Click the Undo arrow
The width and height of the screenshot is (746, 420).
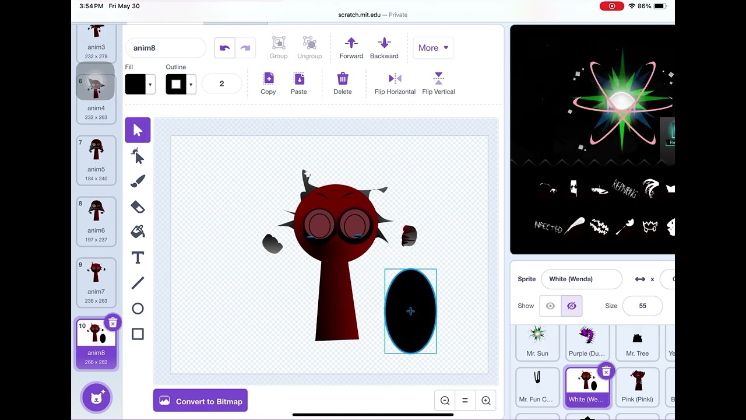[x=225, y=48]
